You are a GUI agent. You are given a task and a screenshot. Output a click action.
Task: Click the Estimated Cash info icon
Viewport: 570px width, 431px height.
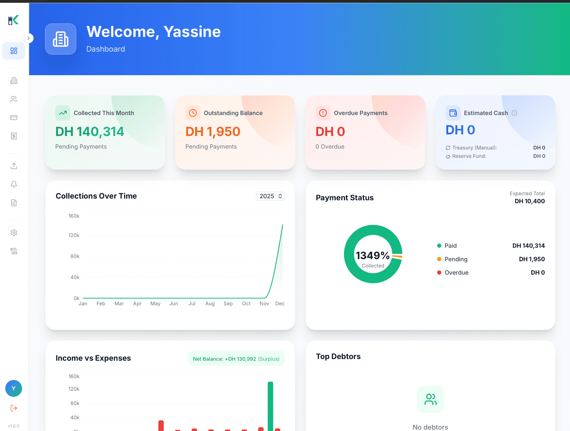pos(514,113)
